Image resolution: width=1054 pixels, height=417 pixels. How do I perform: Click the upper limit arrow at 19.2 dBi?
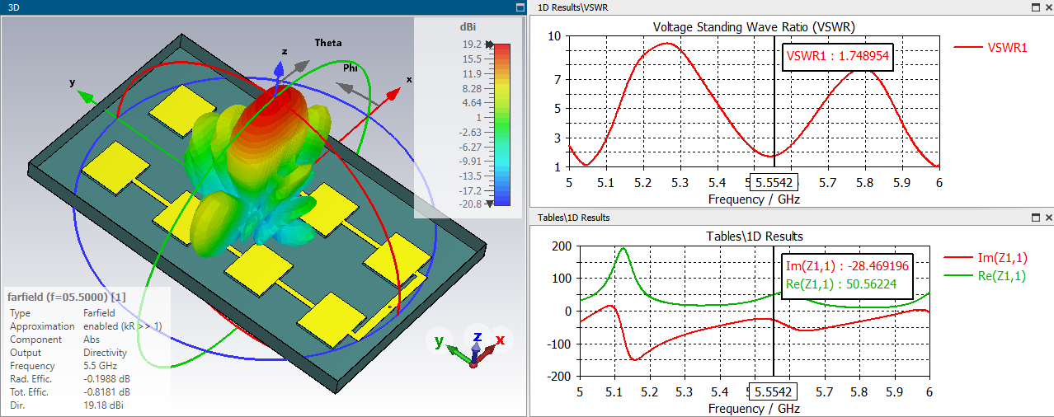tap(489, 45)
